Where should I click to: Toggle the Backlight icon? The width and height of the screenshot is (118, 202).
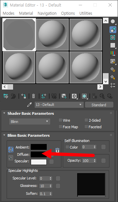coord(113,30)
